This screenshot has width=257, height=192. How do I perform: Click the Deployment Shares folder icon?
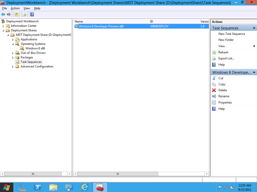point(8,30)
